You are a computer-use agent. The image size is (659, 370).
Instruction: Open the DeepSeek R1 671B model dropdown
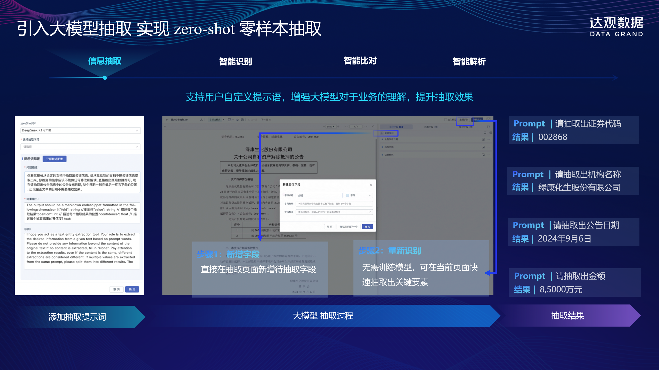click(x=80, y=131)
